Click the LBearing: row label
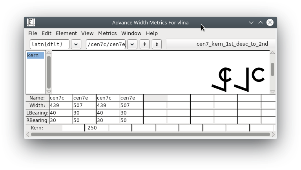This screenshot has width=301, height=170. coord(37,113)
